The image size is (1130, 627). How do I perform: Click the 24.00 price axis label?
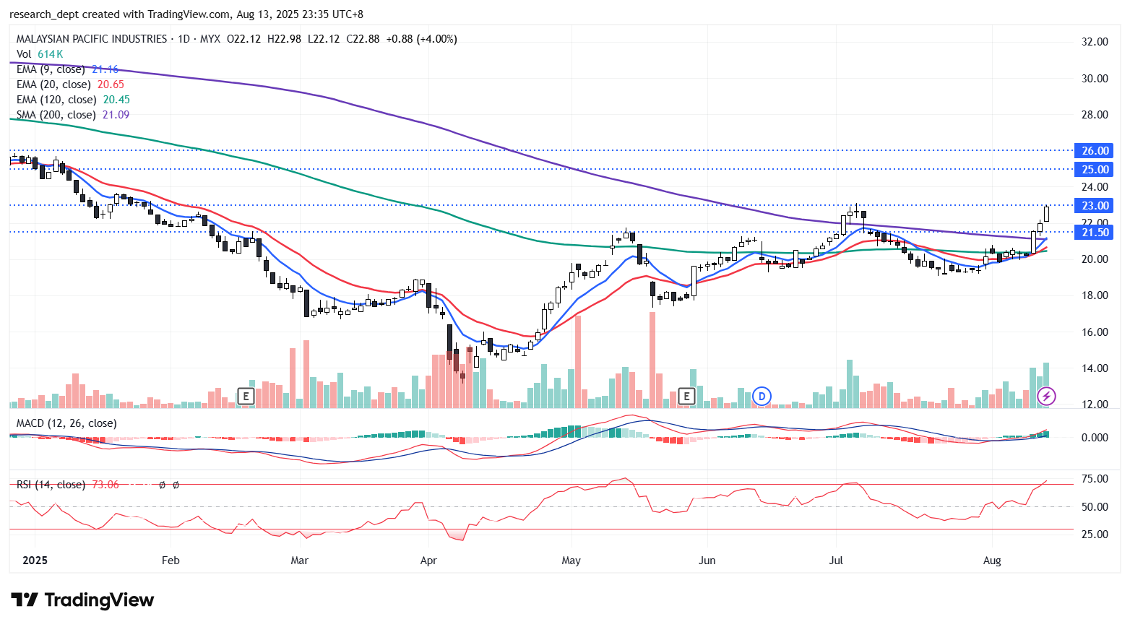pyautogui.click(x=1095, y=187)
